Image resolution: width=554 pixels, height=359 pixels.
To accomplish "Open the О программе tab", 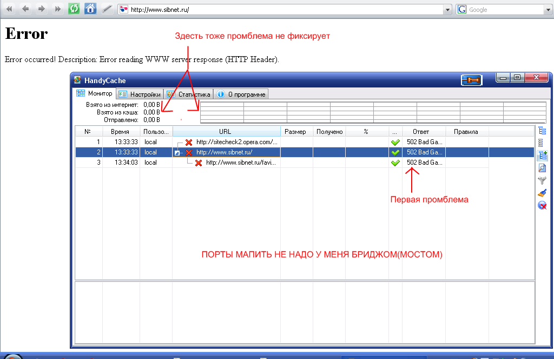I will coord(241,94).
